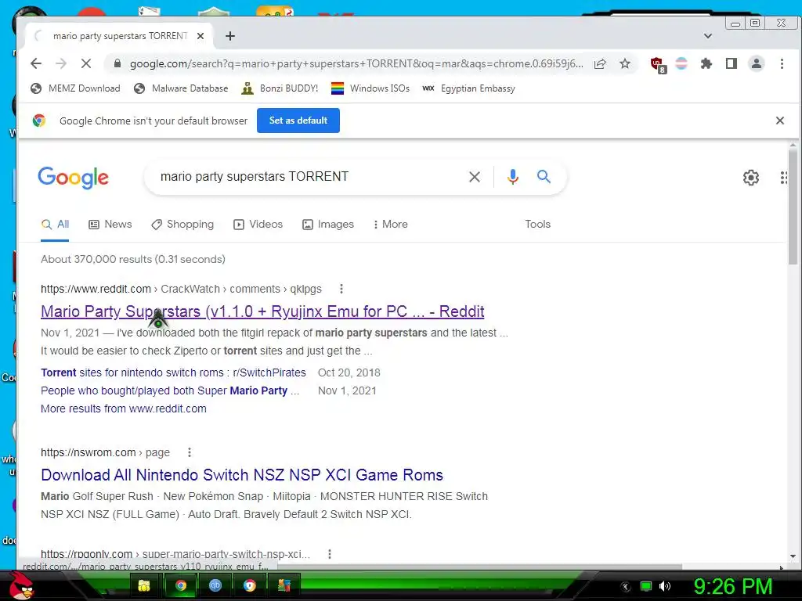Open the Google apps grid
802x601 pixels.
[783, 178]
